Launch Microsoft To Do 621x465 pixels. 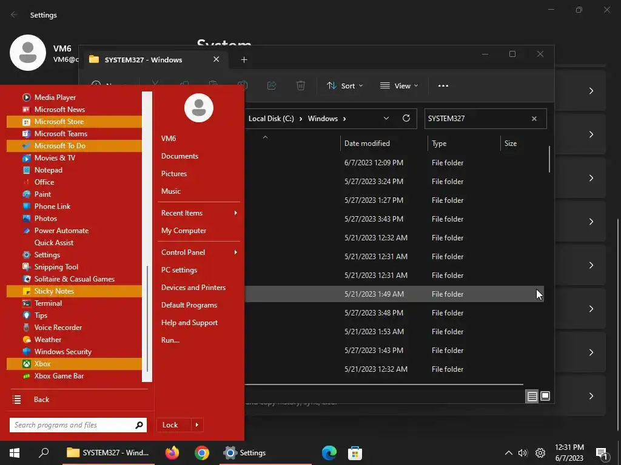(74, 145)
